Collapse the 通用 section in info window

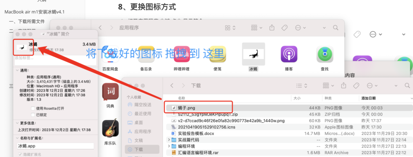pyautogui.click(x=17, y=70)
